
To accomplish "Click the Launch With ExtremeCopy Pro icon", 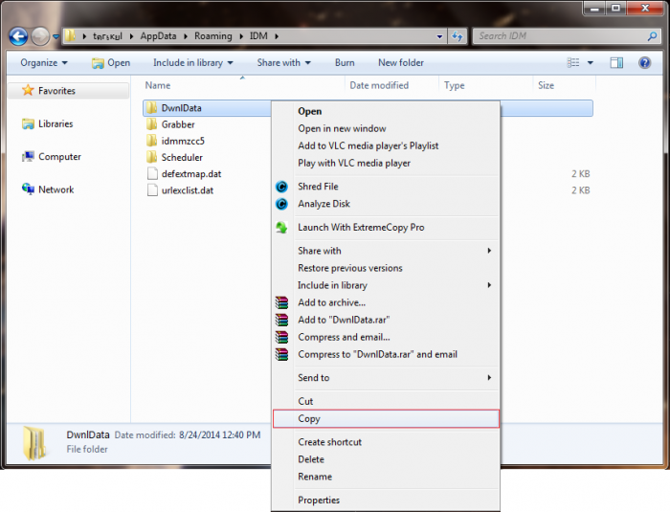I will pos(281,228).
